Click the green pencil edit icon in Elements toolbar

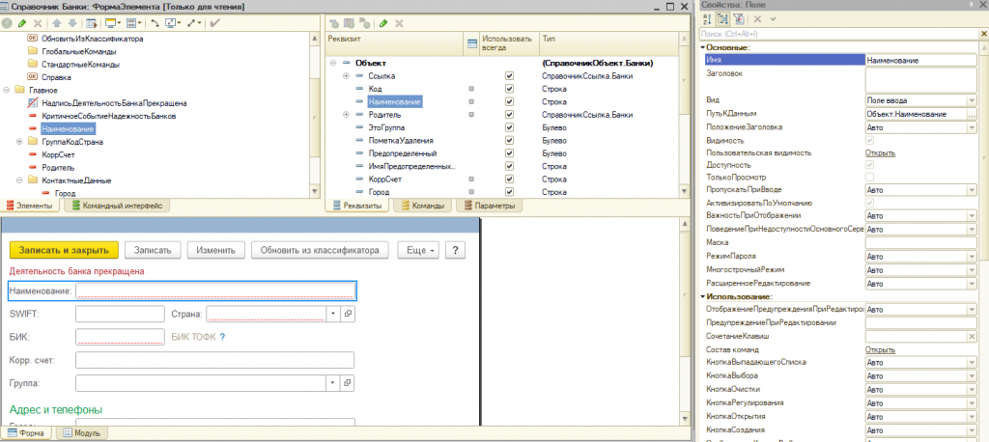pyautogui.click(x=22, y=23)
